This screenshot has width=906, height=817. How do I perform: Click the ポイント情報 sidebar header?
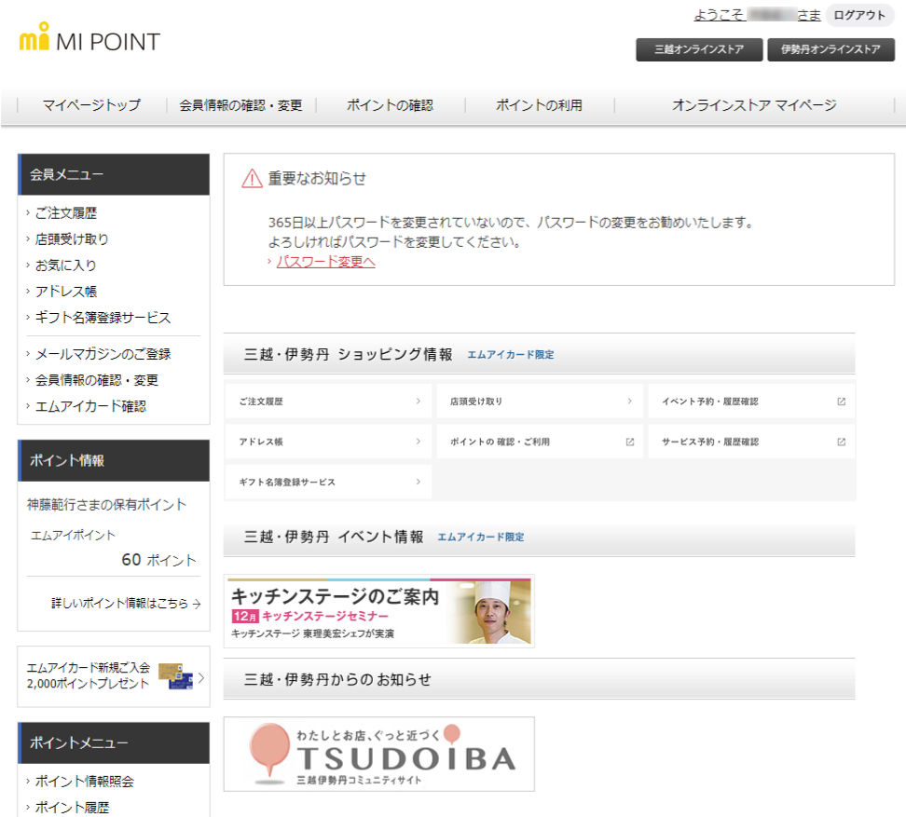point(114,460)
